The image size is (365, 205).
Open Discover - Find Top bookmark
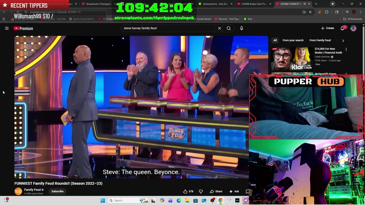tap(227, 19)
